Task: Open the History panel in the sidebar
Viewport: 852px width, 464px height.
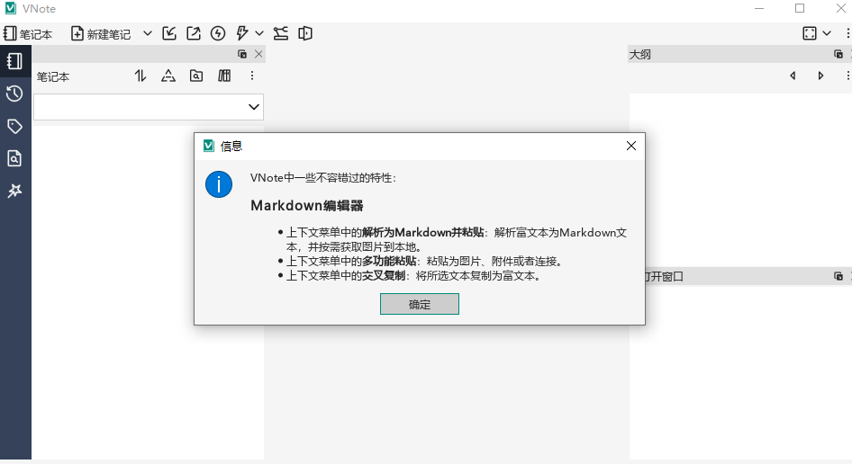Action: click(x=14, y=94)
